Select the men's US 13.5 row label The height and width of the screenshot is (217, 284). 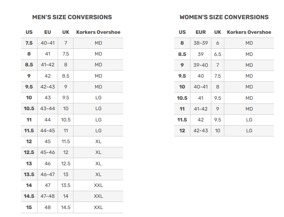pos(29,174)
